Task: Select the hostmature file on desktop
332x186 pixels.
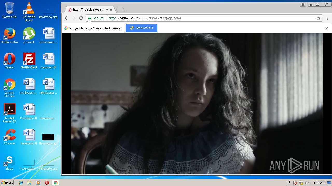Action: (29, 164)
